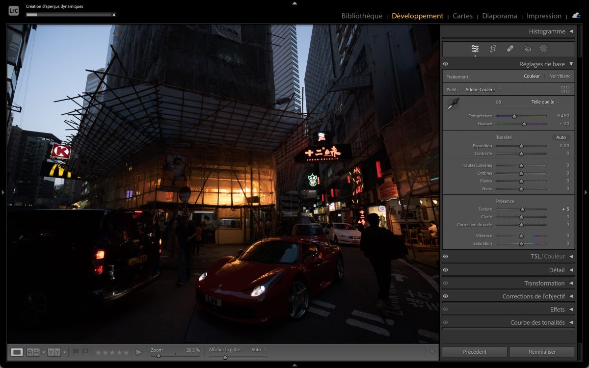Open the profile browser grid icon
The width and height of the screenshot is (589, 368).
[565, 89]
